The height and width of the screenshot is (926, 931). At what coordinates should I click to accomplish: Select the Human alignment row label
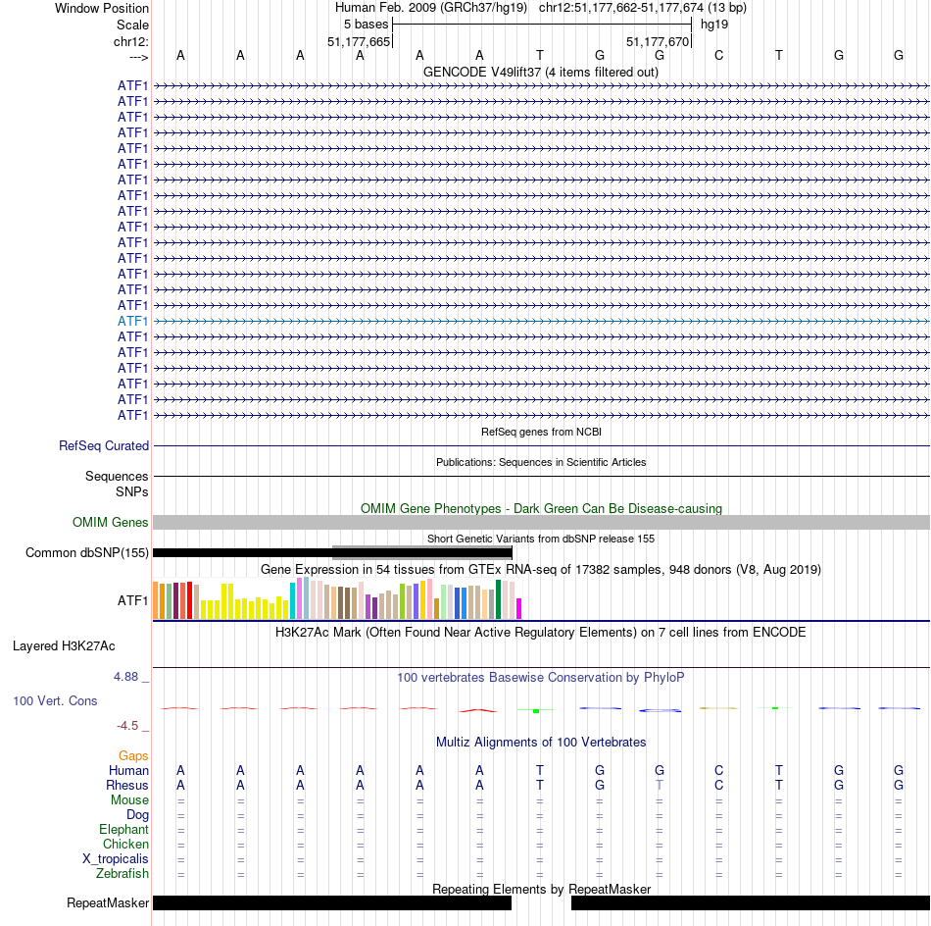[x=128, y=770]
